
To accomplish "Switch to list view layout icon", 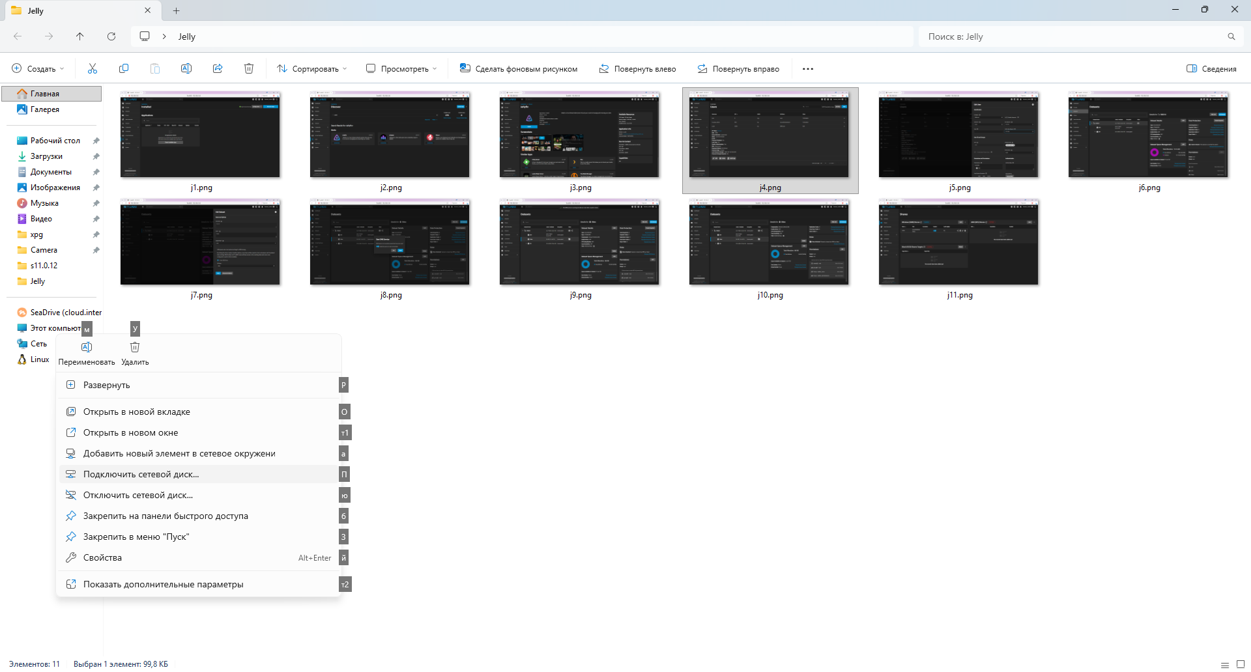I will [1224, 664].
